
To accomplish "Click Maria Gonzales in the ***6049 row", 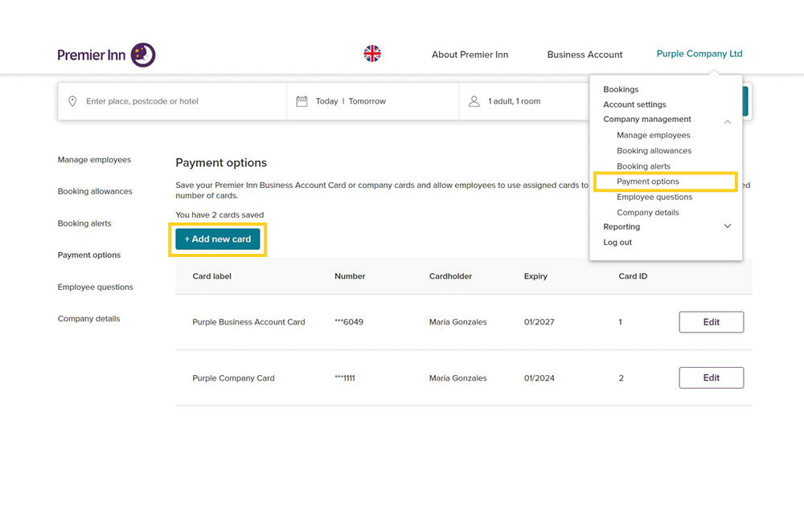I will point(458,322).
